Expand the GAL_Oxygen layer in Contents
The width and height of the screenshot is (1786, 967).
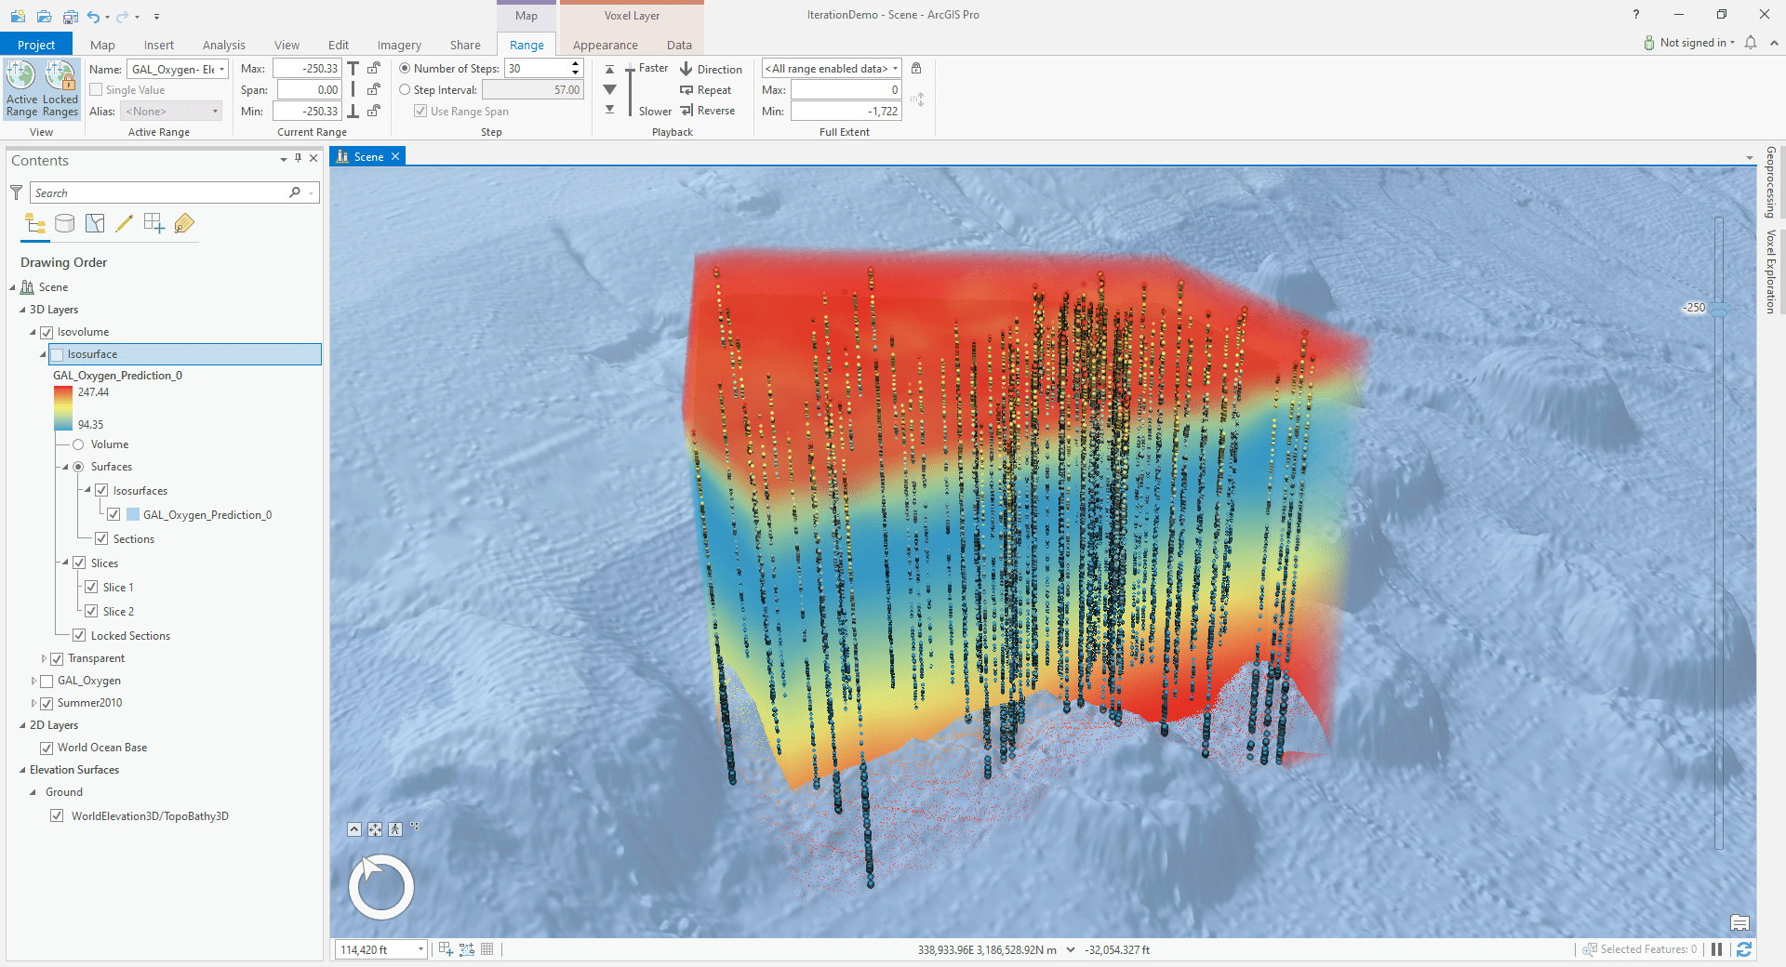(x=33, y=681)
